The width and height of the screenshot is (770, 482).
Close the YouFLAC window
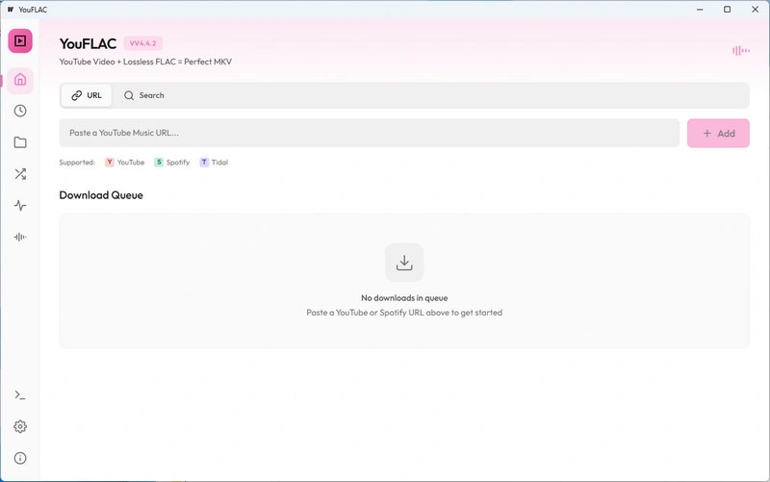[x=756, y=10]
